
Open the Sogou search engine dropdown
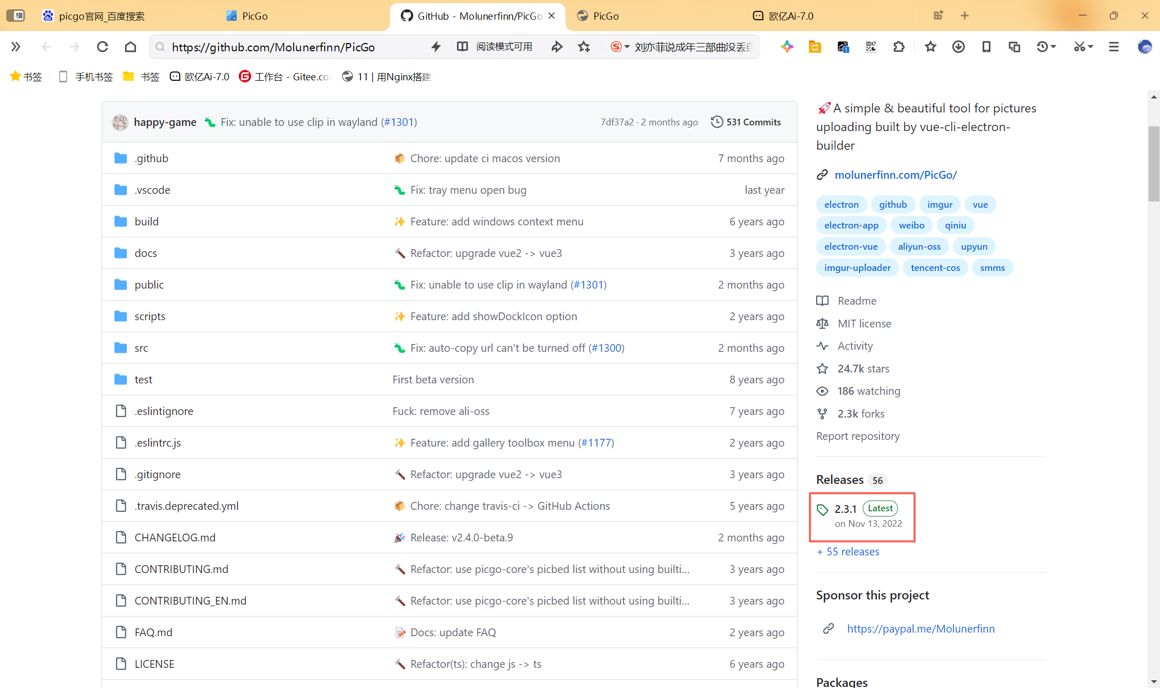click(620, 47)
